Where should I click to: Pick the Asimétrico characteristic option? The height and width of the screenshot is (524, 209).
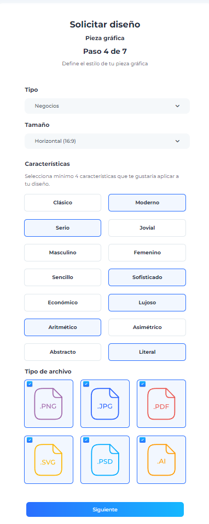tap(147, 327)
